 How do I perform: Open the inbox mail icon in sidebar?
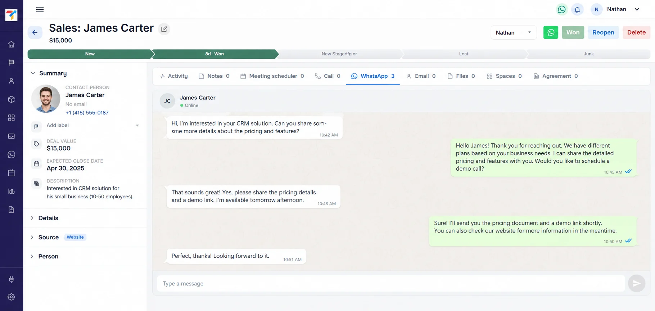click(12, 136)
